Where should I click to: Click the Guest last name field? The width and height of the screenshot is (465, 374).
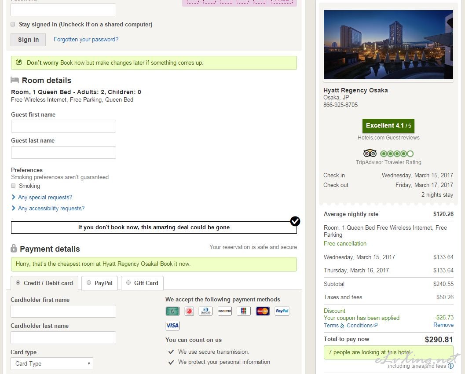[x=63, y=152]
